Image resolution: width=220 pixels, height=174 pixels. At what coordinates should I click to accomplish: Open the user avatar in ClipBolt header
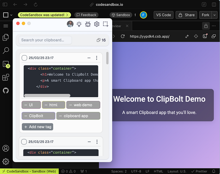click(70, 24)
